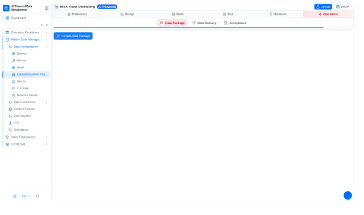
Task: Click the AI Powered Data Management logo icon
Action: pyautogui.click(x=6, y=8)
